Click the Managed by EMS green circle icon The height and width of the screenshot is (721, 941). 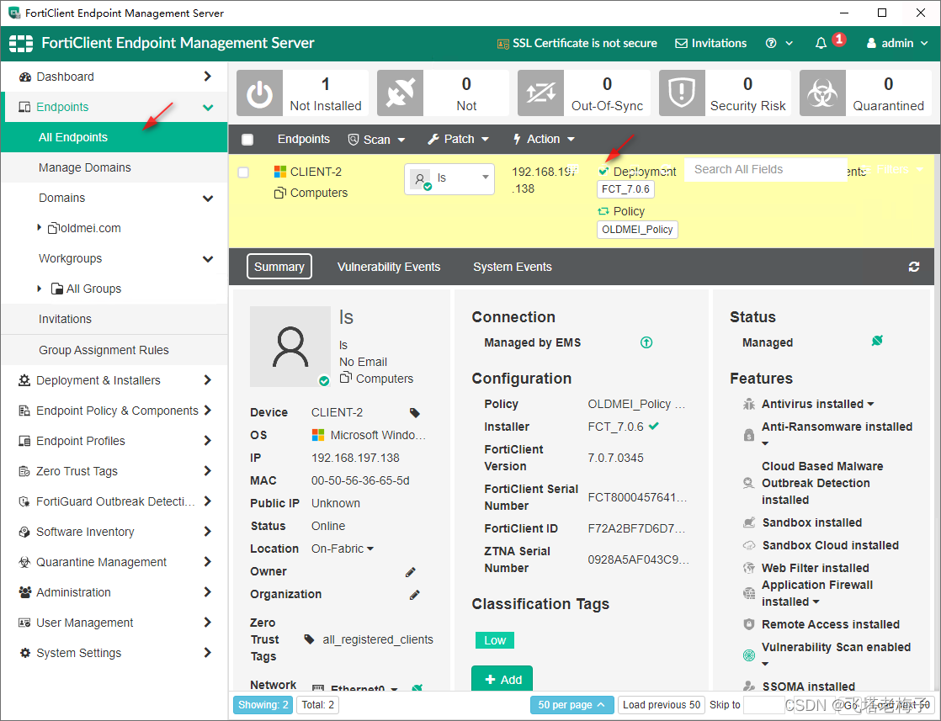646,342
